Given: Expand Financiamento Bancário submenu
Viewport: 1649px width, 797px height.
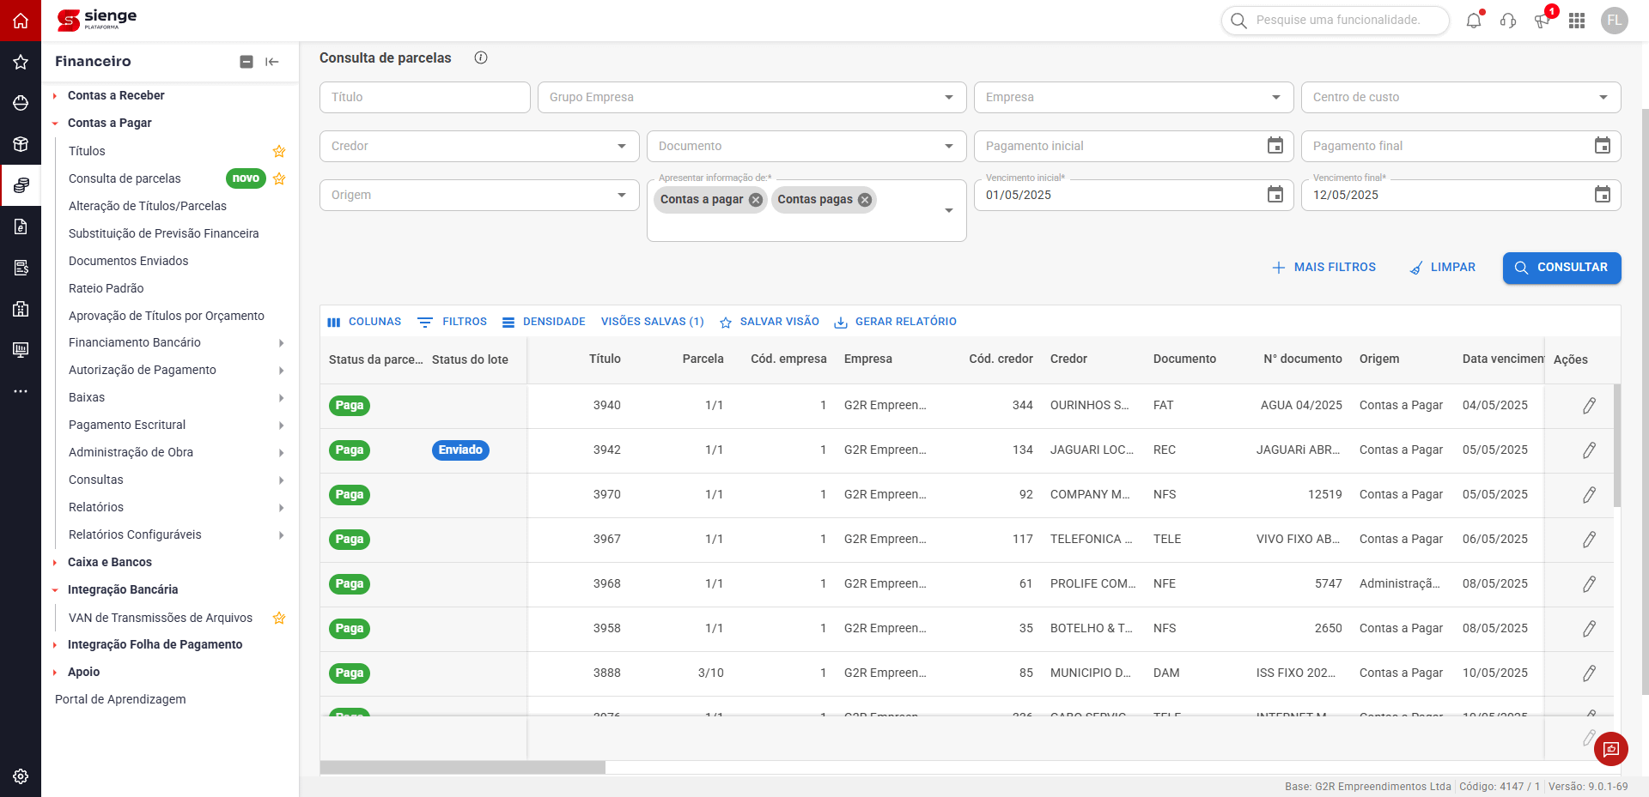Looking at the screenshot, I should click(176, 342).
